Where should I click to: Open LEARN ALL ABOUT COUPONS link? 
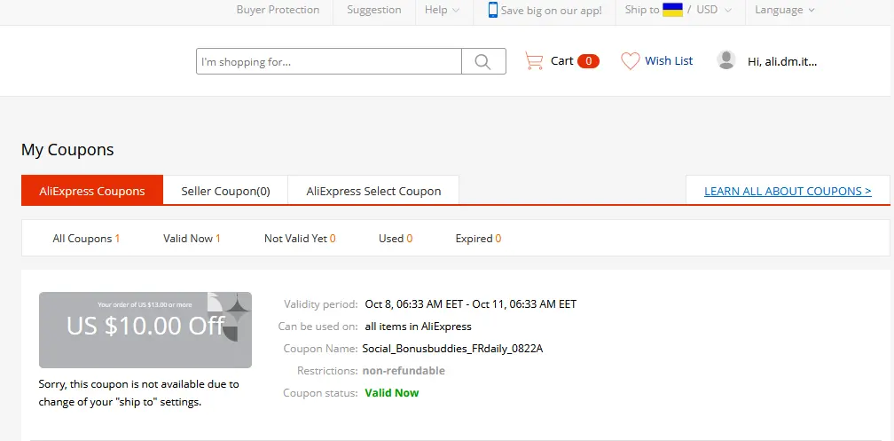tap(788, 191)
